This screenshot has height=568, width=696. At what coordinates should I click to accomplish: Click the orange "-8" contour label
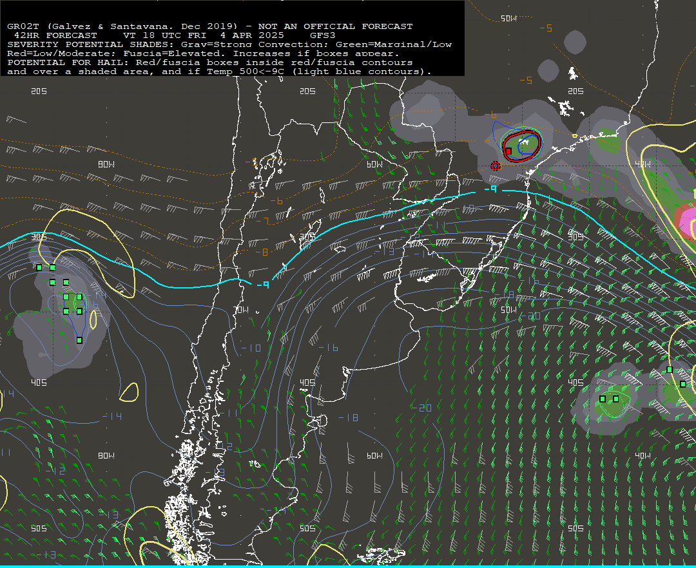[262, 252]
